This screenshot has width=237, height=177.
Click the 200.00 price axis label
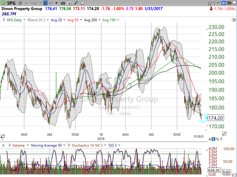(216, 73)
